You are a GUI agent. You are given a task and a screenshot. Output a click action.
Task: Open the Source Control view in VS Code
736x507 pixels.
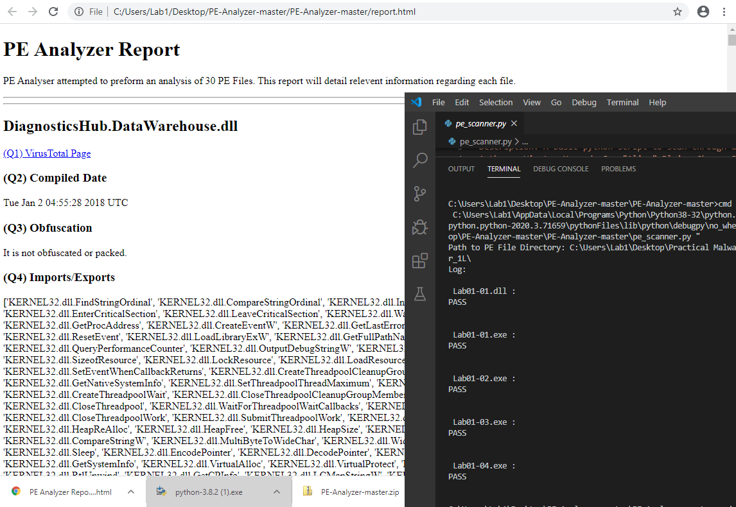(419, 194)
